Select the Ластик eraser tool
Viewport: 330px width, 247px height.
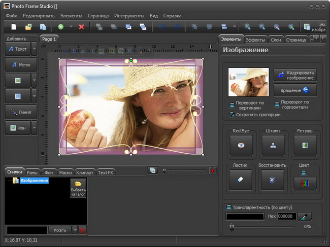point(240,179)
